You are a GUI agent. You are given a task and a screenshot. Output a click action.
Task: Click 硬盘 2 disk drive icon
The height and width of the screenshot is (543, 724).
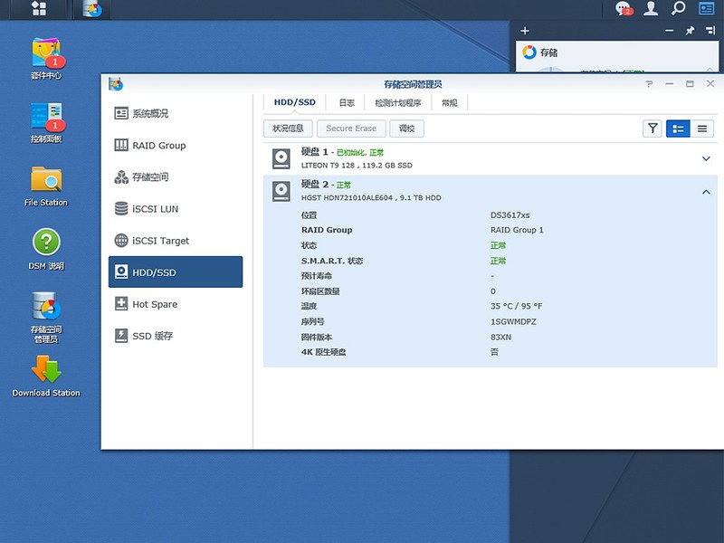pyautogui.click(x=281, y=191)
